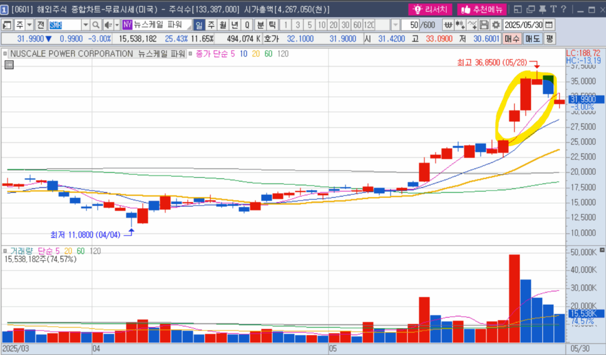Close the volume pane with its corner icon

(602, 250)
